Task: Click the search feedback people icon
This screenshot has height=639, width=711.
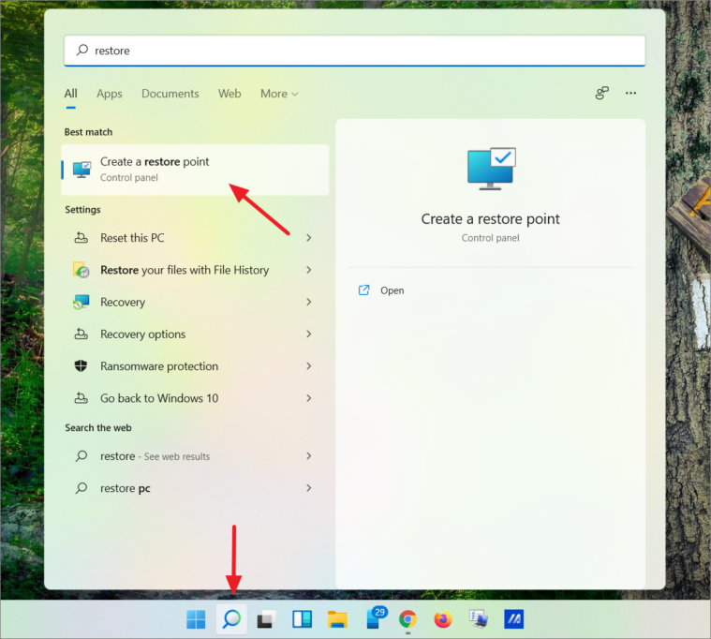Action: 601,93
